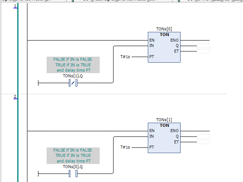The width and height of the screenshot is (243, 182).
Task: Click T#1s value on TONs[1] PT
Action: pyautogui.click(x=125, y=147)
